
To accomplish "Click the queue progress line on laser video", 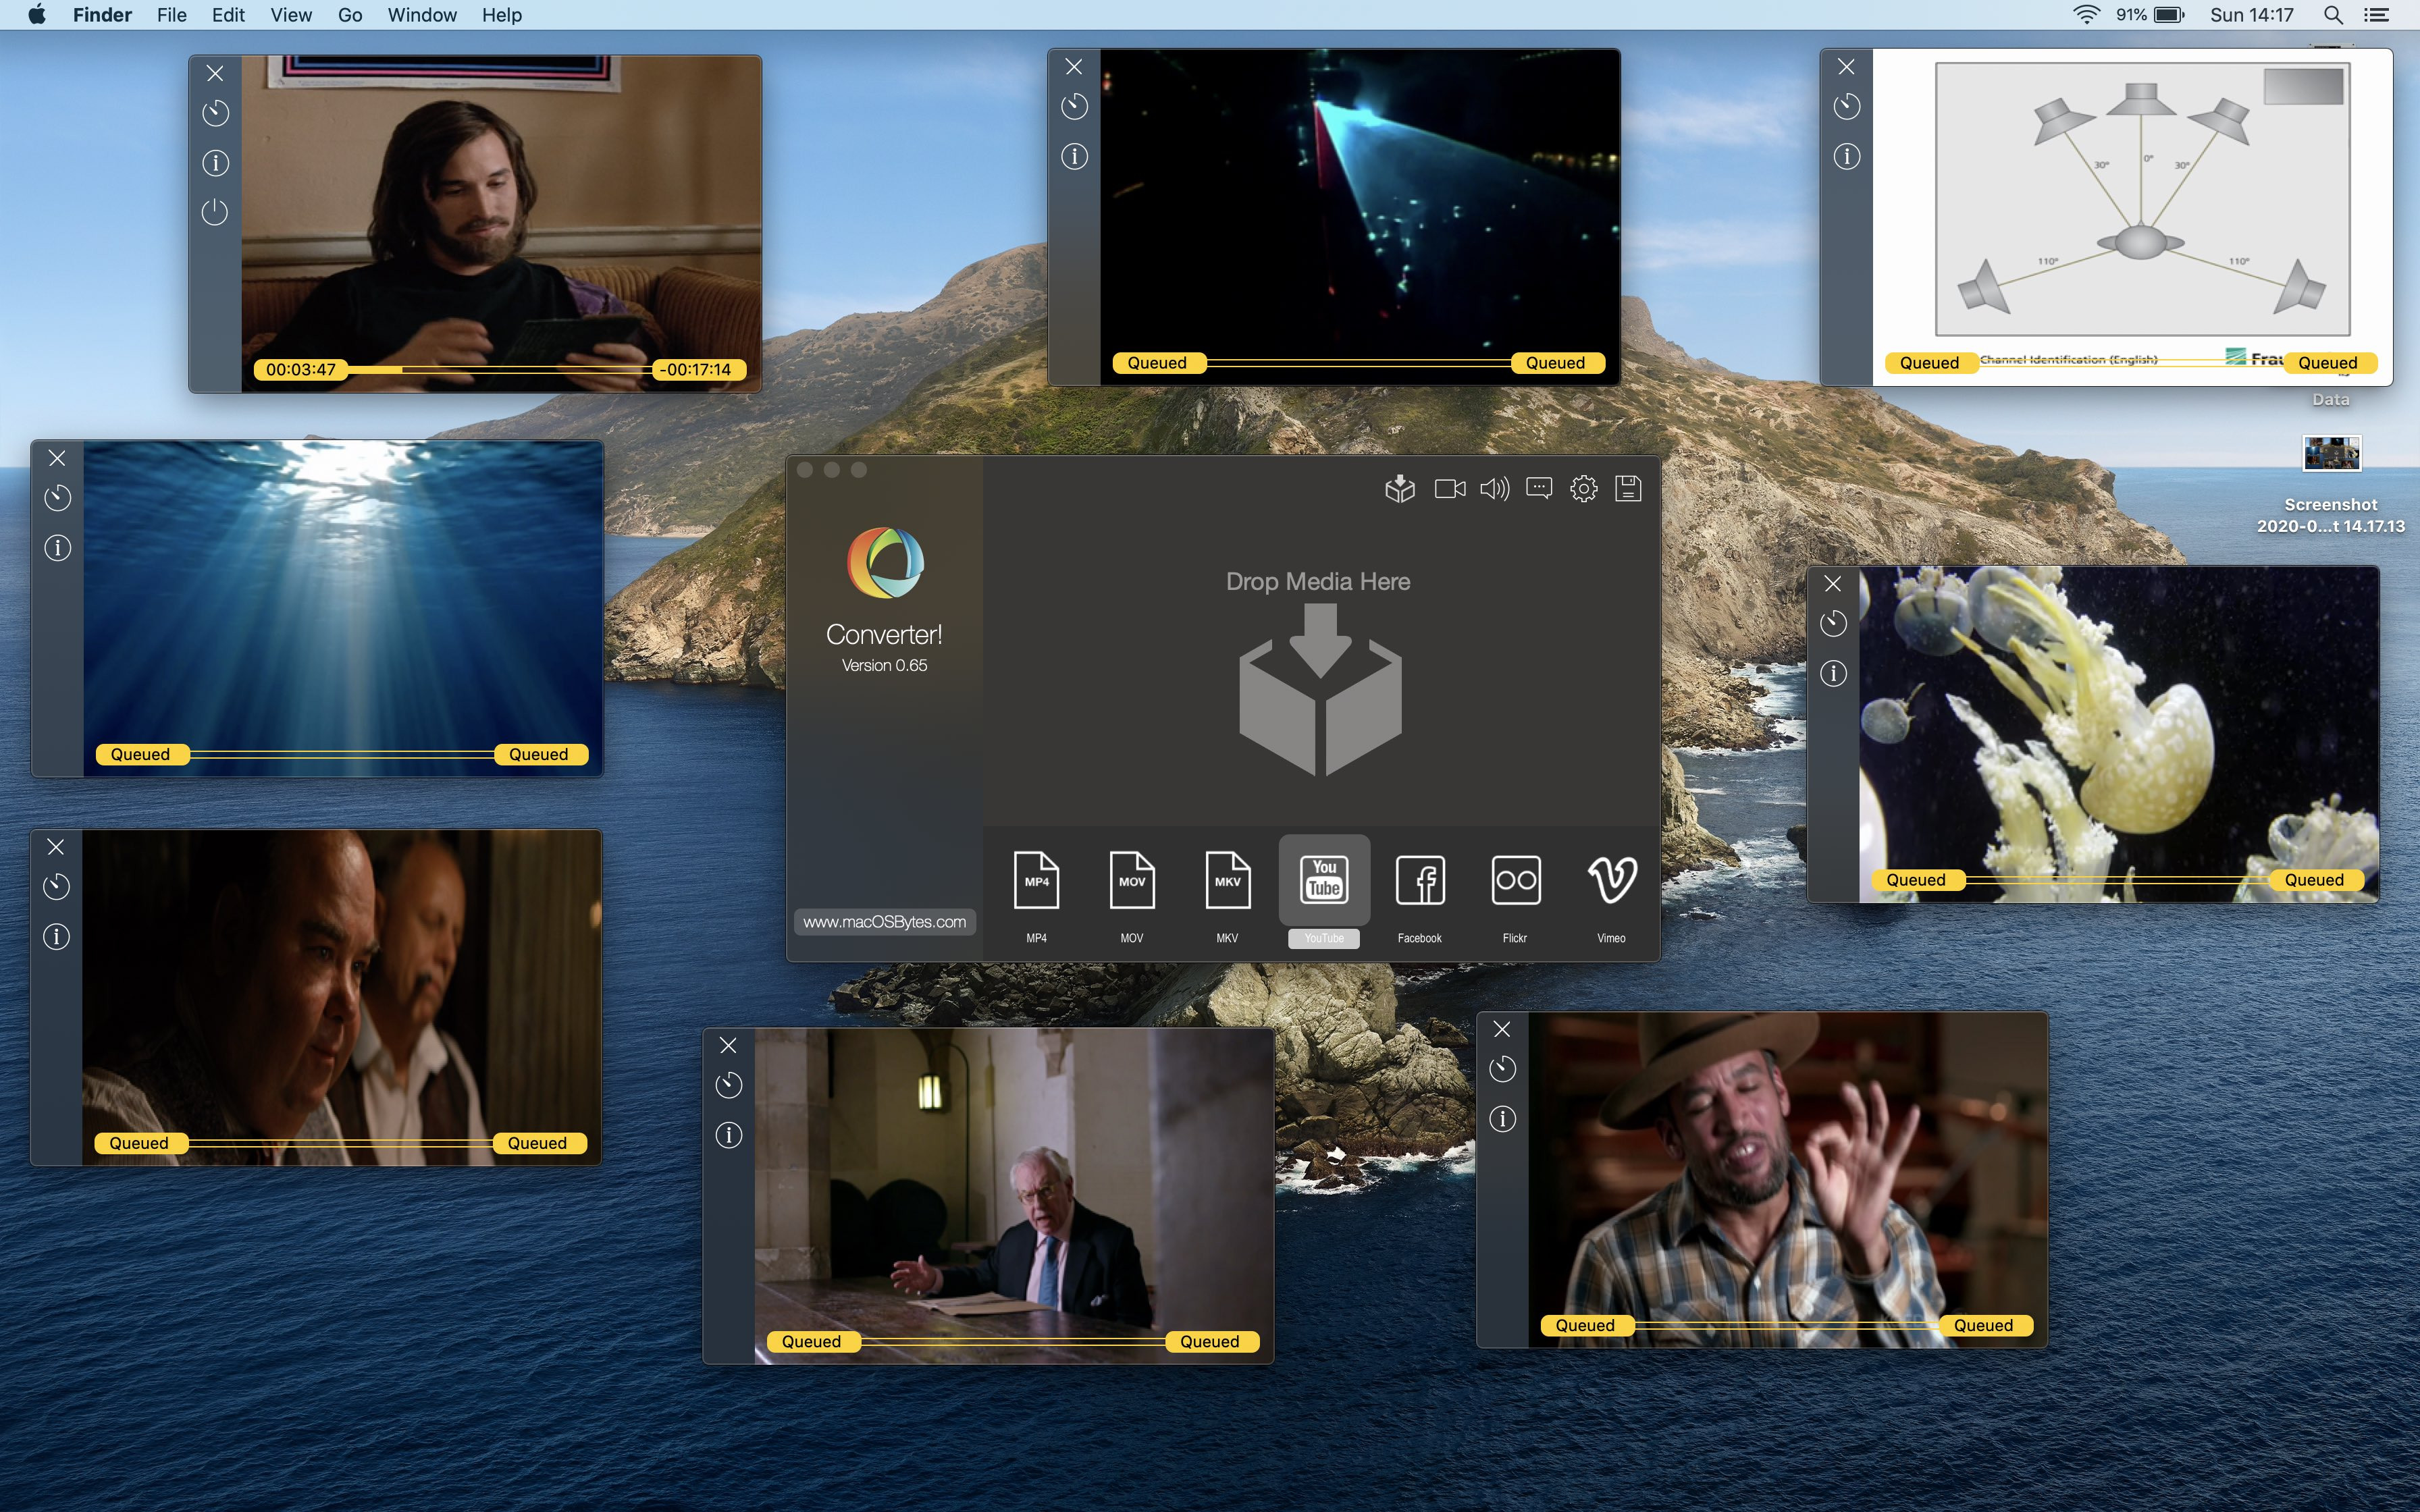I will (1358, 362).
